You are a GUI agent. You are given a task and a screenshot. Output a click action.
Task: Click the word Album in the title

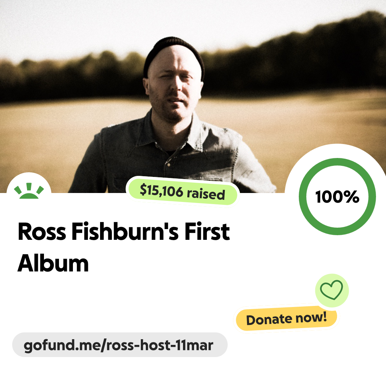point(53,263)
